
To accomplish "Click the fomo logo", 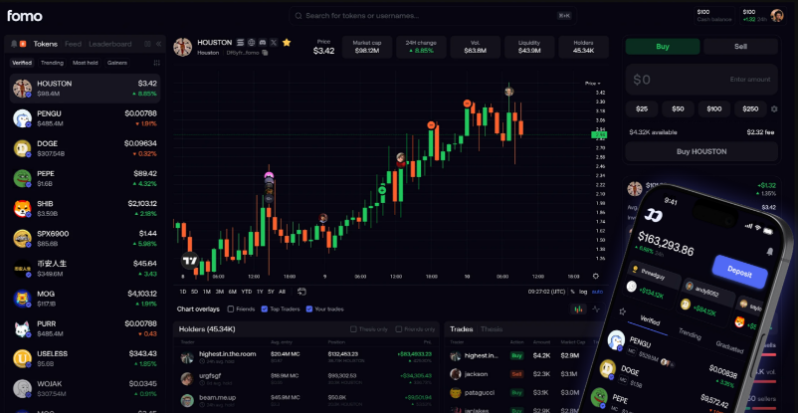I will (x=25, y=16).
